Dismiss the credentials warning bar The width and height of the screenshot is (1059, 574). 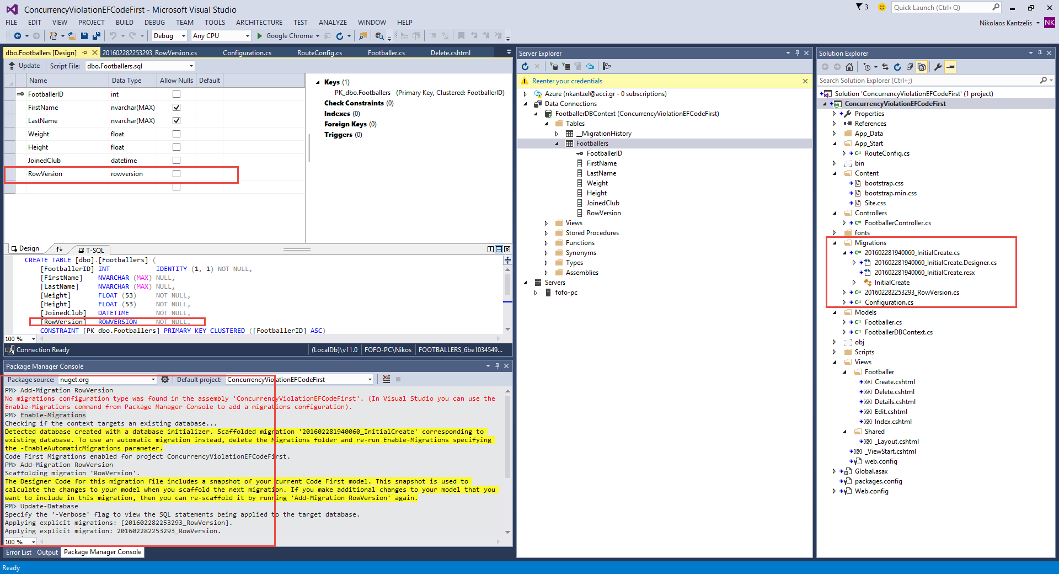[x=805, y=81]
